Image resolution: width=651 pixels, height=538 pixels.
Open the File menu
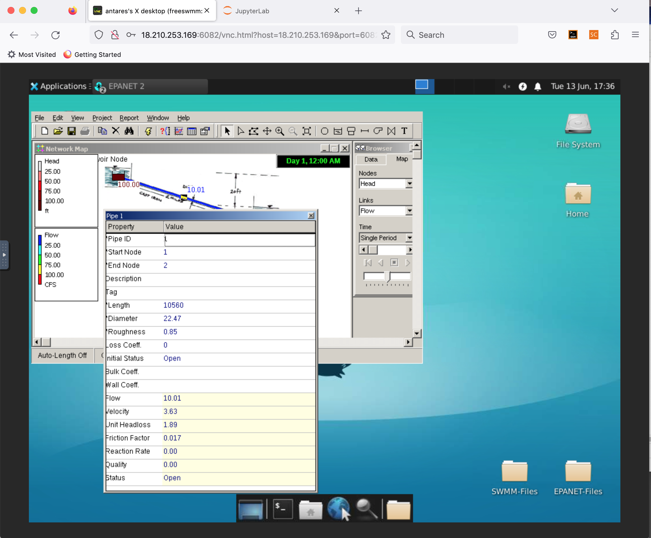(x=39, y=118)
